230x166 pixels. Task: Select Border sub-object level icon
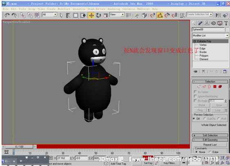[x=210, y=86]
